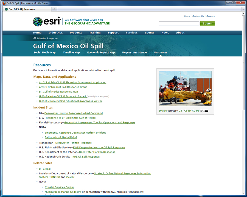
Task: Switch to Gulf Oil Spill | Resources tab
Action: (x=27, y=9)
